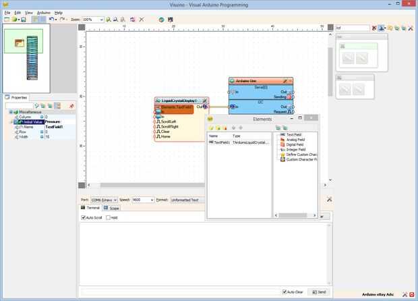Click the edit pencil icon on LiquidCrystalDisplay1 block
The image size is (418, 301).
tap(204, 101)
